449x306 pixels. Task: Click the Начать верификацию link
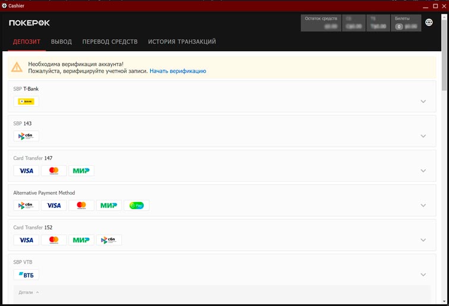(178, 71)
